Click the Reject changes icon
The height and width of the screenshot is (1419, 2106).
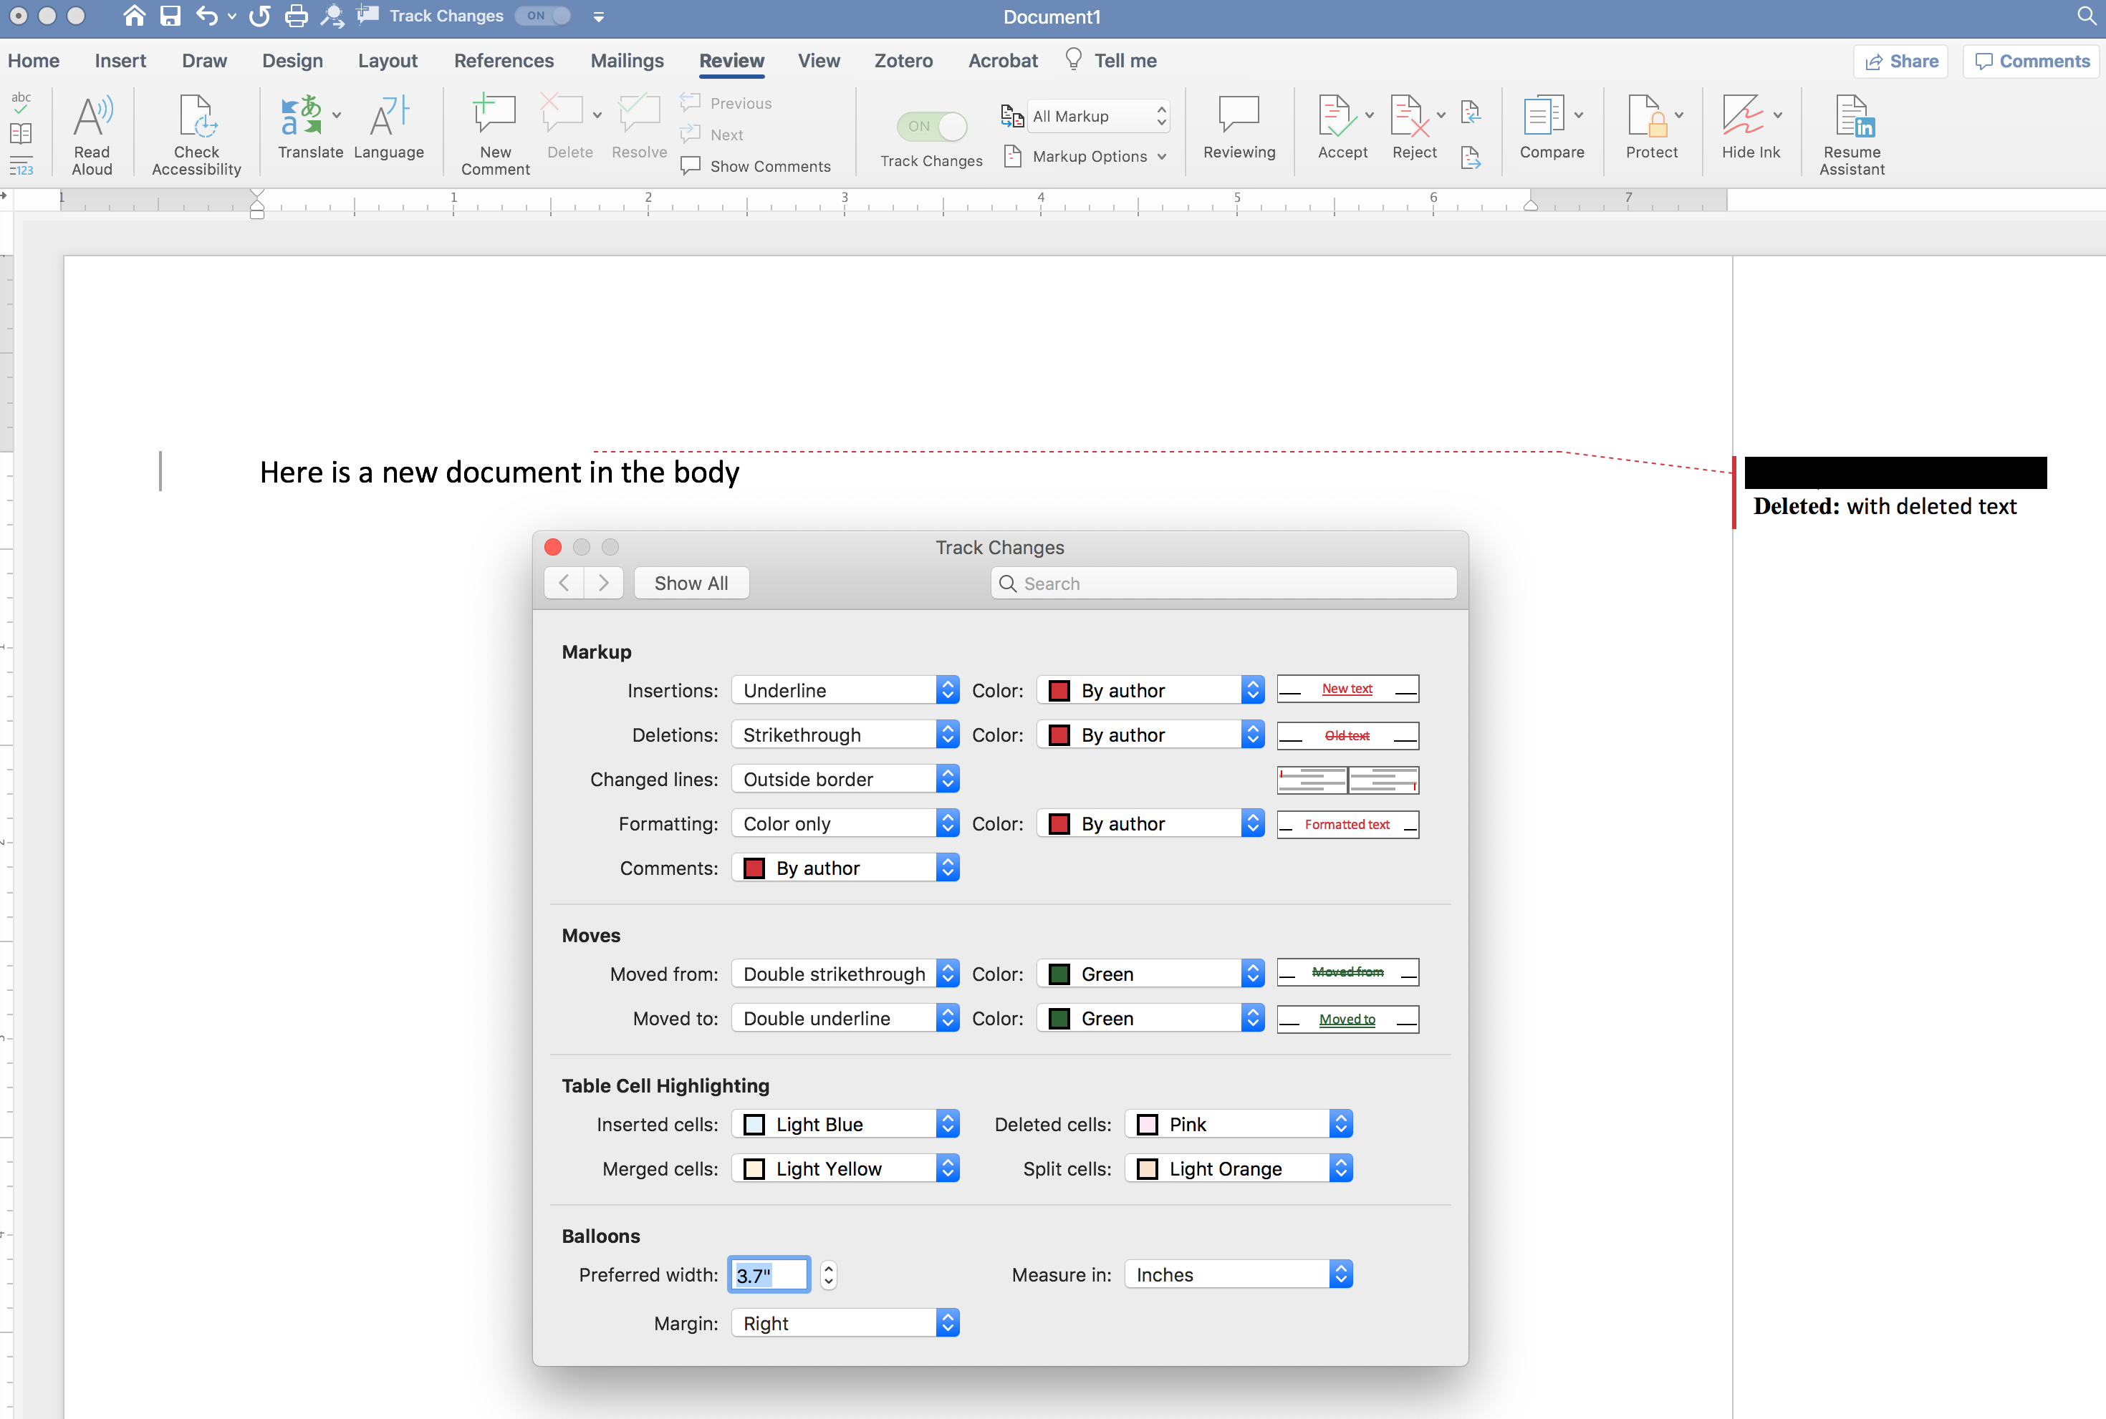[1408, 117]
